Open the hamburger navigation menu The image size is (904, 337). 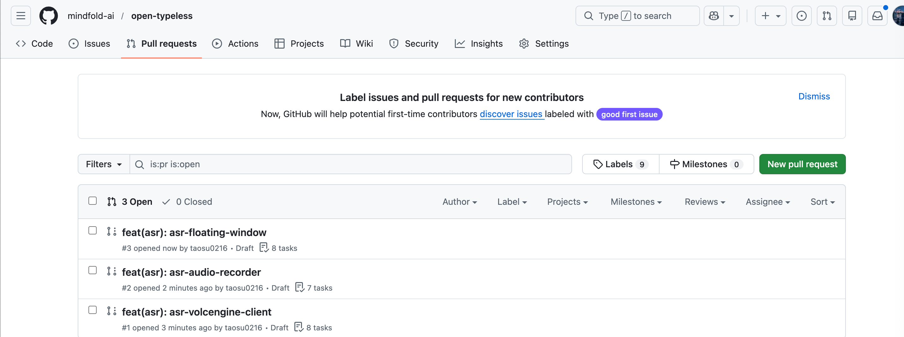pos(21,16)
